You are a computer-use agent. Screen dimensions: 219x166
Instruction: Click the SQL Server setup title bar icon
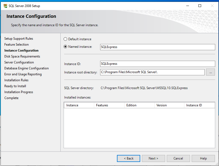pyautogui.click(x=5, y=6)
